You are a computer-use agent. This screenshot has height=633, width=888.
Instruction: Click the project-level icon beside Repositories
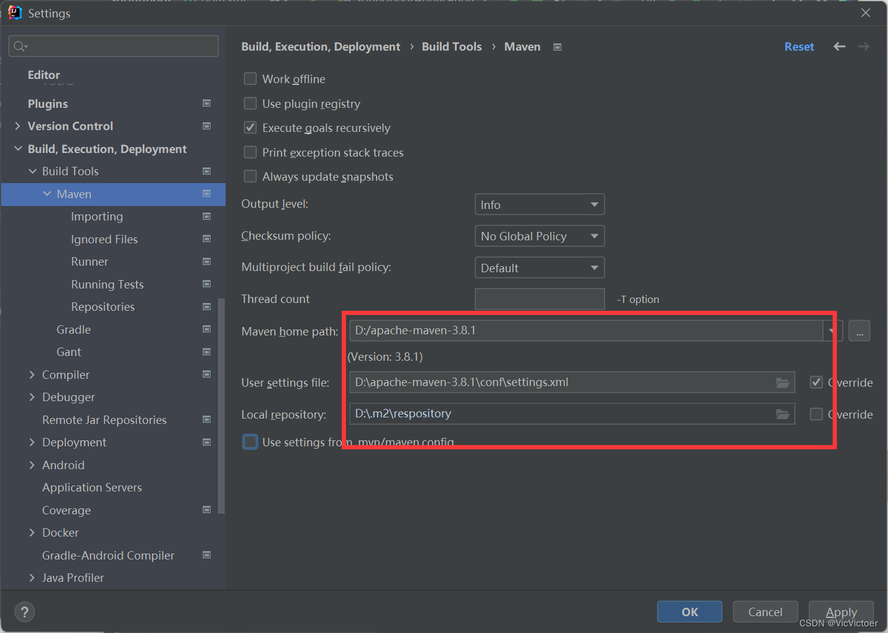click(206, 307)
